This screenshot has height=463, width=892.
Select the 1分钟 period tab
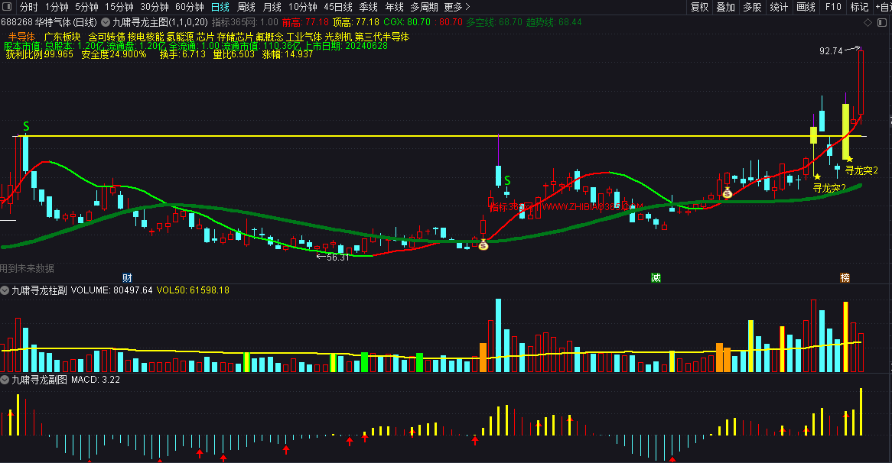tap(57, 7)
